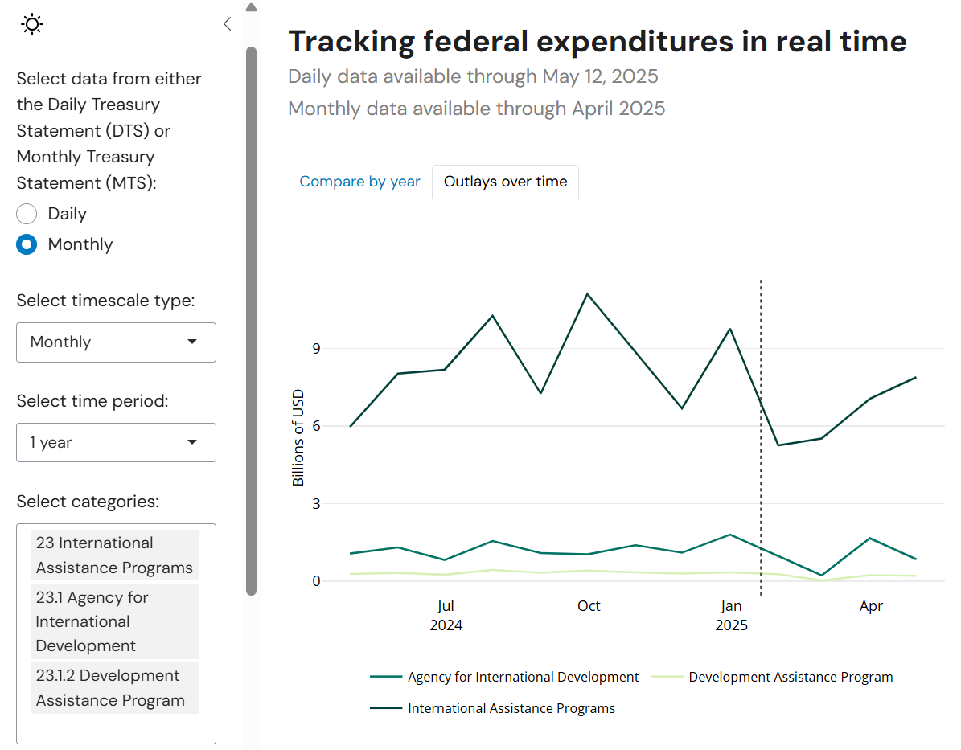Open the time period dropdown showing 1 year
Screen dimensions: 961x750
116,443
